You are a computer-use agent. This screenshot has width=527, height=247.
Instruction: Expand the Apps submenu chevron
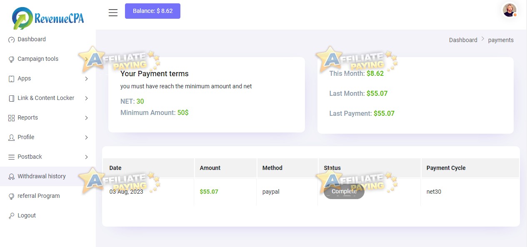(86, 79)
